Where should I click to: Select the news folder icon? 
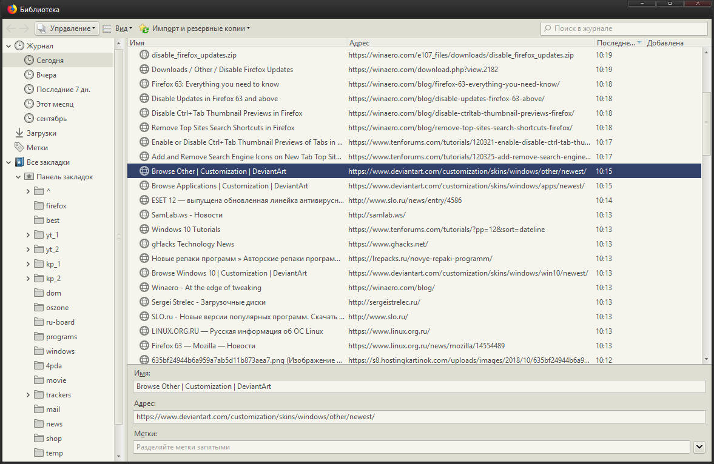pos(39,424)
